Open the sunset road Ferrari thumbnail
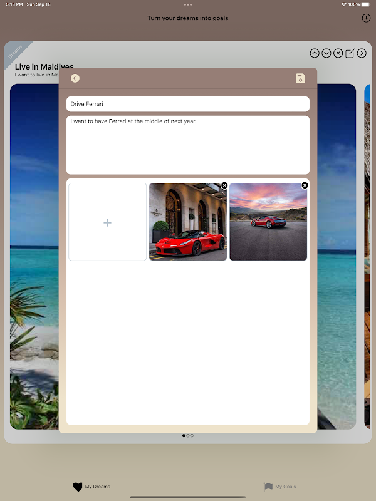Screen dimensions: 376x501 coord(268,222)
